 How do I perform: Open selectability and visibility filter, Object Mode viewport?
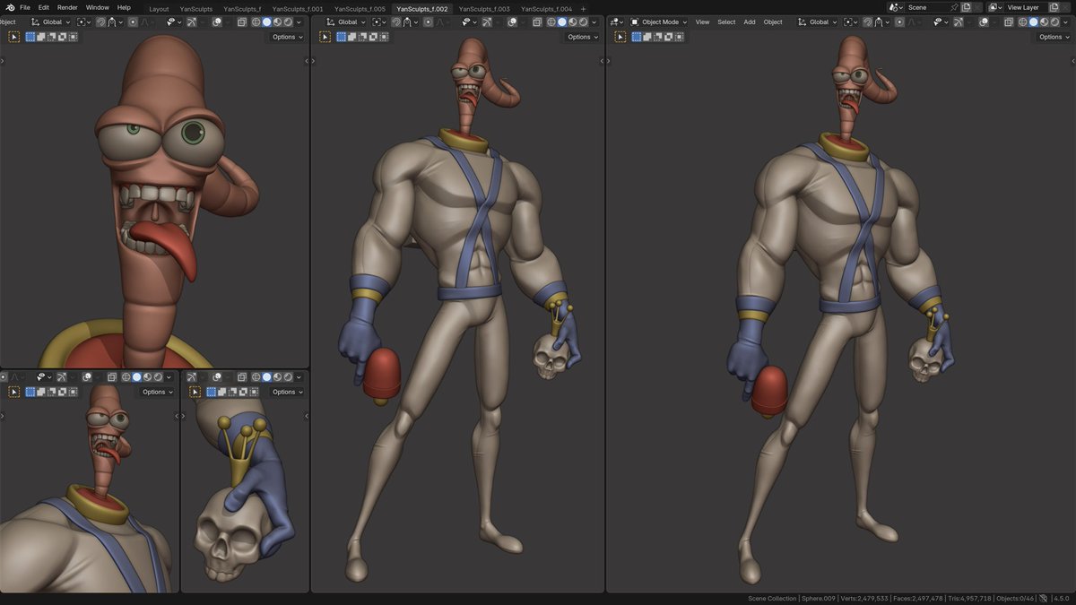[x=941, y=22]
